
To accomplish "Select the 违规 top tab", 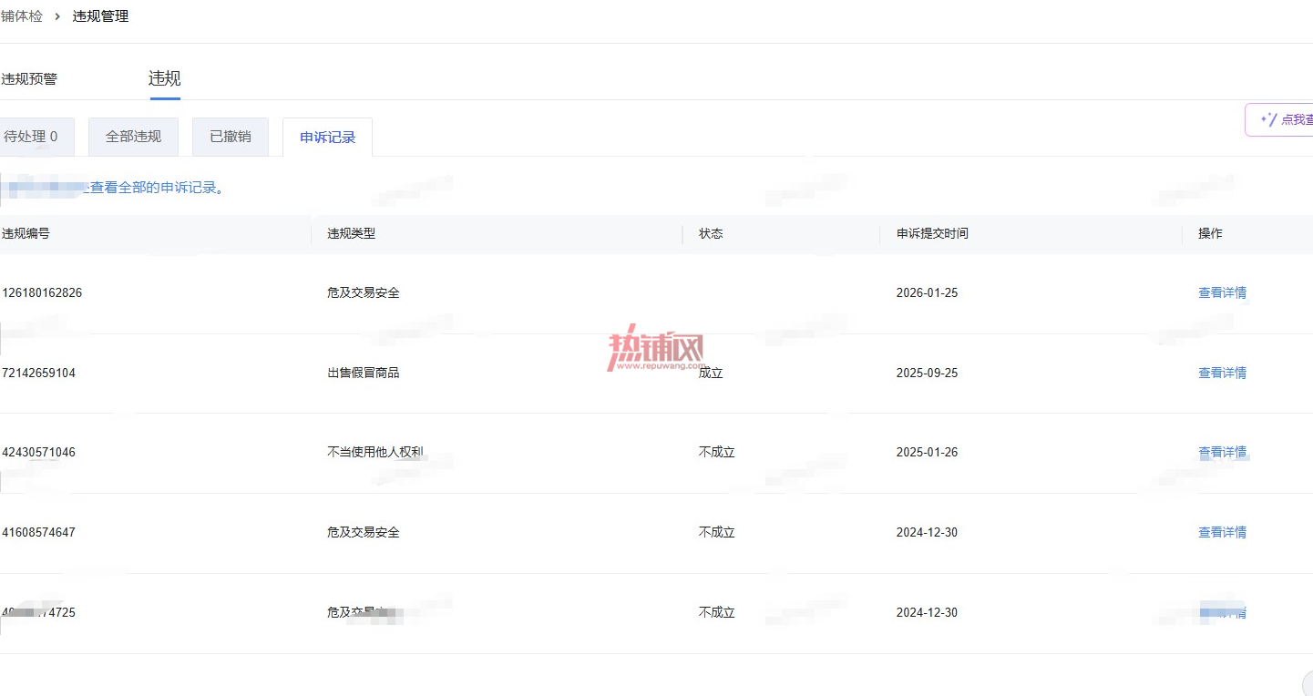I will (x=165, y=78).
